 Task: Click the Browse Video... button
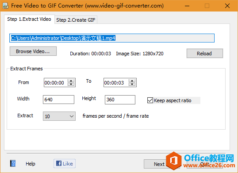pos(33,51)
